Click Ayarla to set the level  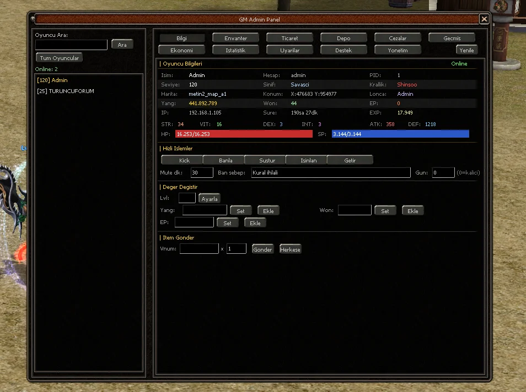[x=210, y=199]
